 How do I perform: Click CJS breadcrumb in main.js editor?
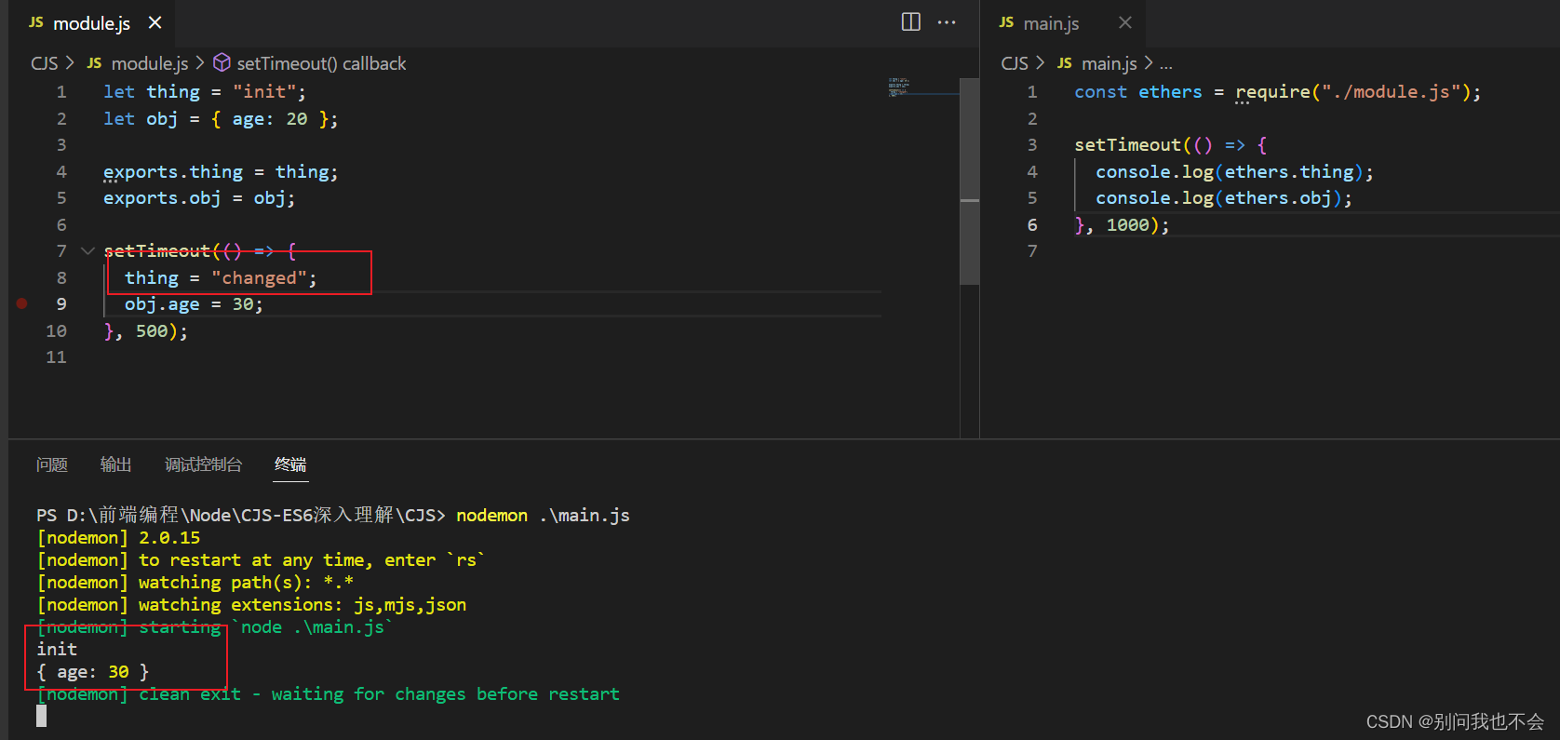pos(1015,63)
